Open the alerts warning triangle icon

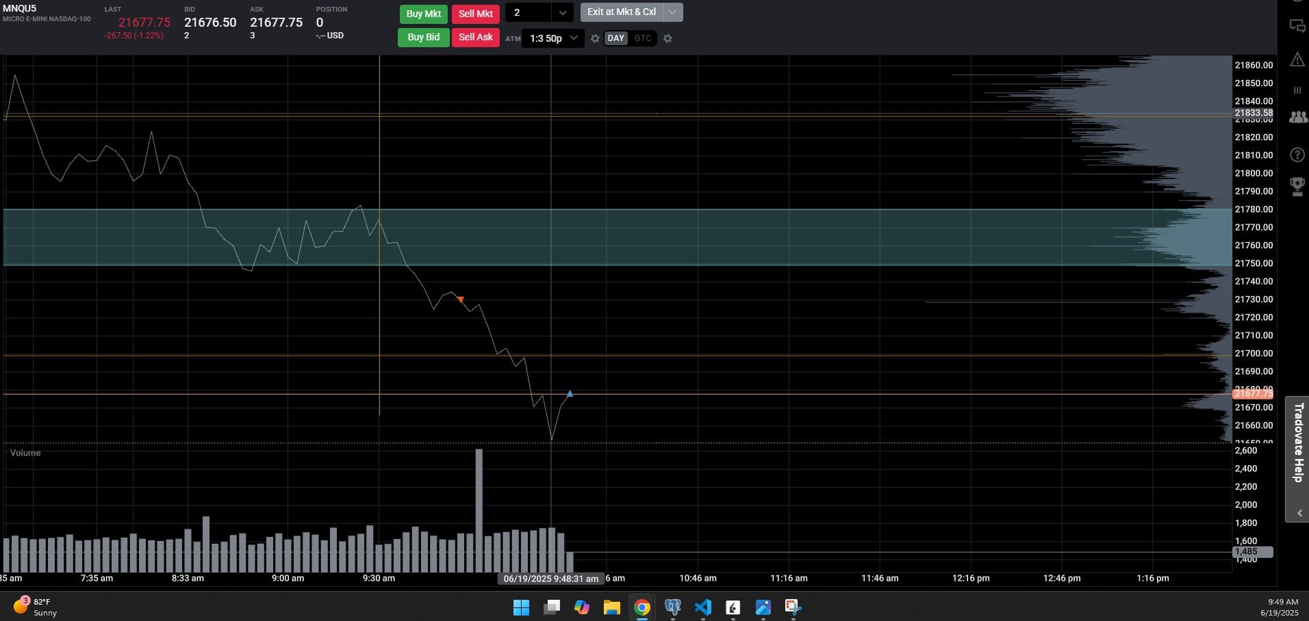tap(1297, 60)
